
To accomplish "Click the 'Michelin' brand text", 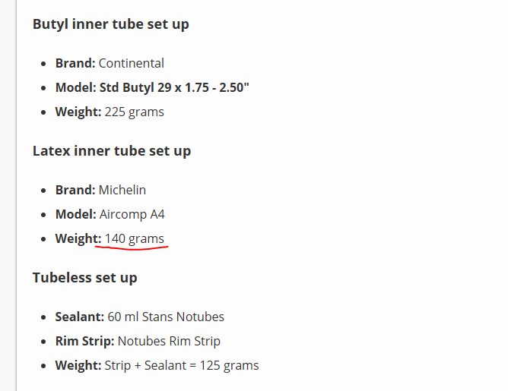I will point(122,190).
